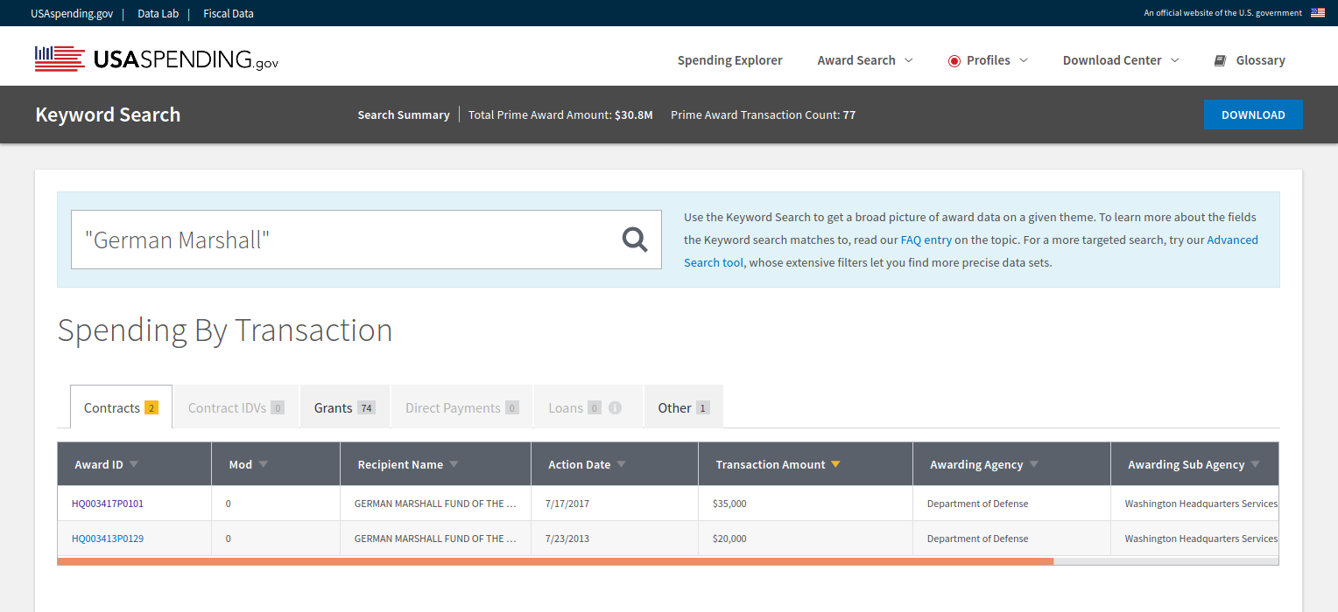Switch to the Other tab
This screenshot has height=612, width=1338.
(x=684, y=407)
